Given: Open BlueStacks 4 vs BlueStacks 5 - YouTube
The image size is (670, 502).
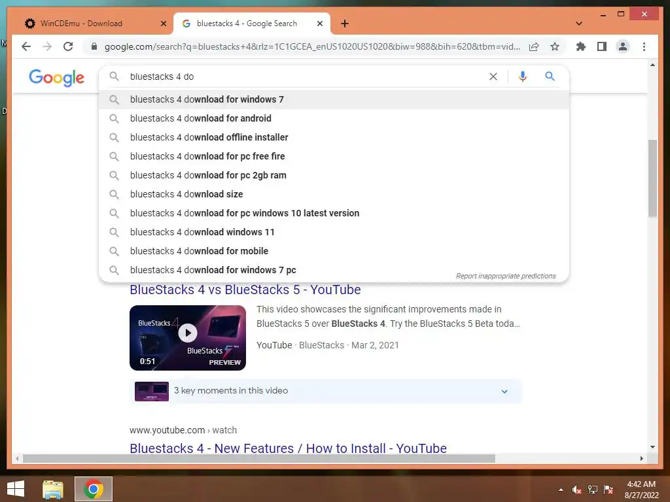Looking at the screenshot, I should click(245, 290).
